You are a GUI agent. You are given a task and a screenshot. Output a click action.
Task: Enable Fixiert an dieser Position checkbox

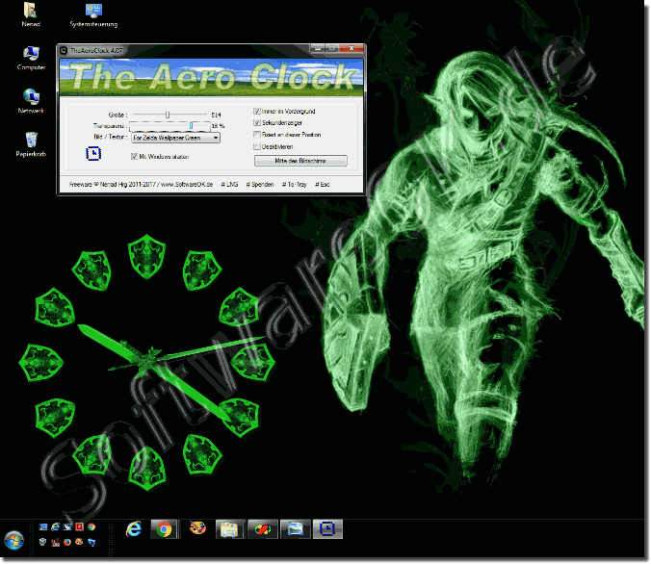tap(257, 135)
